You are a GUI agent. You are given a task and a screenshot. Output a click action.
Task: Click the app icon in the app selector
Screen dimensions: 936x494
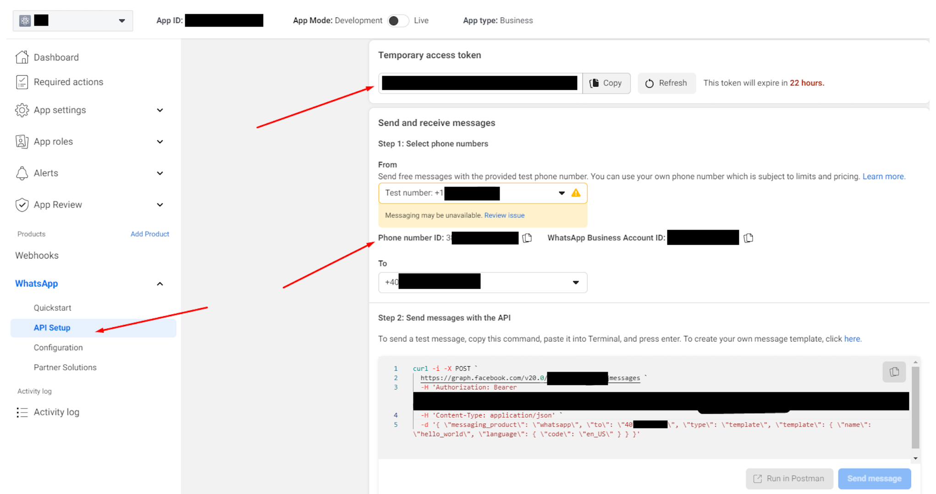point(25,21)
